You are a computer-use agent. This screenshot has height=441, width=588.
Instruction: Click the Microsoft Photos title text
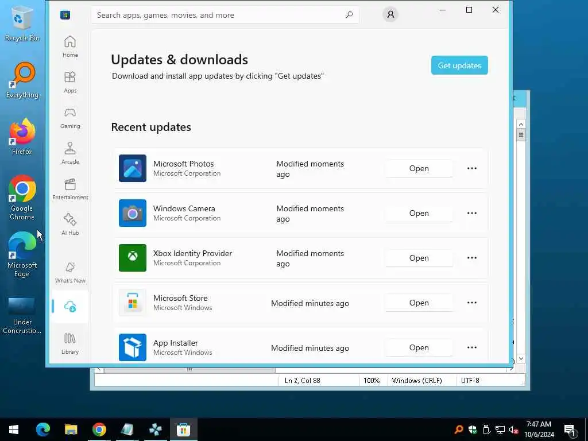pos(183,164)
